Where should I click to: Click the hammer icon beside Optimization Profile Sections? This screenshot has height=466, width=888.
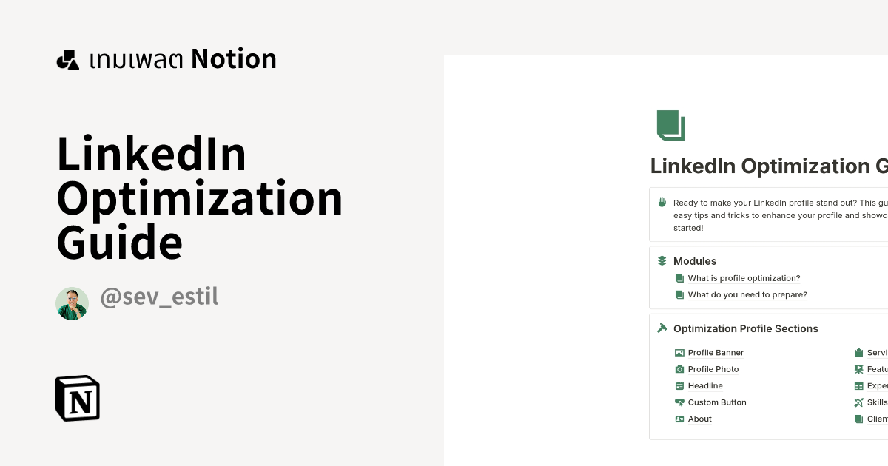point(661,328)
